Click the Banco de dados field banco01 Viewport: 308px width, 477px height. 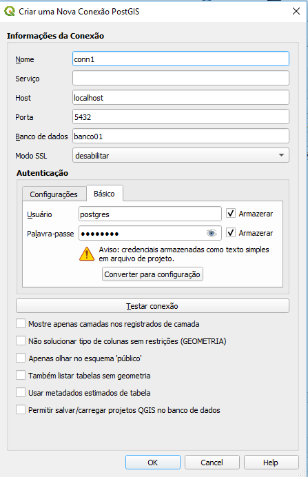coord(181,136)
